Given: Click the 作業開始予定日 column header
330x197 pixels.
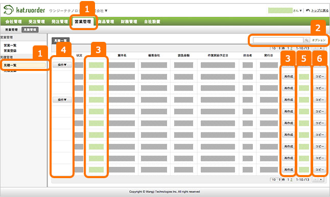Looking at the screenshot, I should pos(218,55).
